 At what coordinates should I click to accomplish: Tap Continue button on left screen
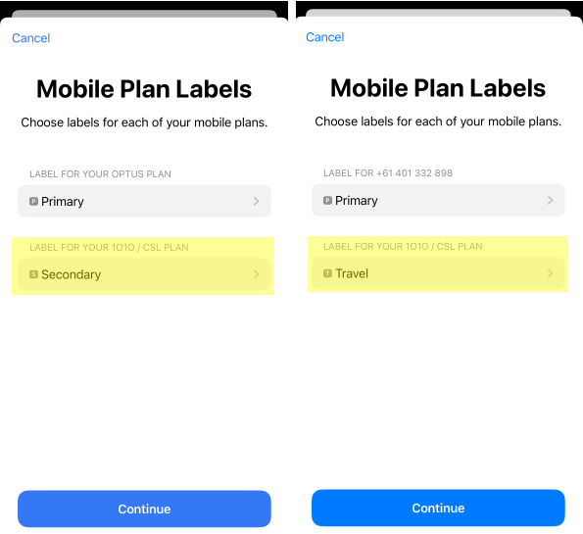[x=144, y=509]
